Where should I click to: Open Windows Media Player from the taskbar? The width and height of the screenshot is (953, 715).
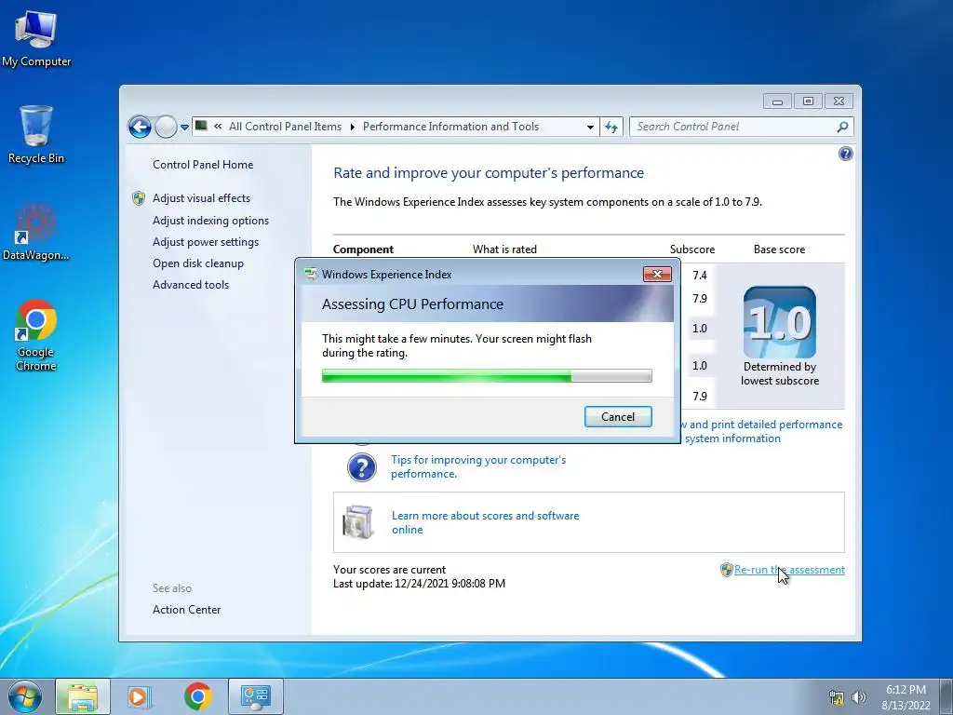point(139,696)
